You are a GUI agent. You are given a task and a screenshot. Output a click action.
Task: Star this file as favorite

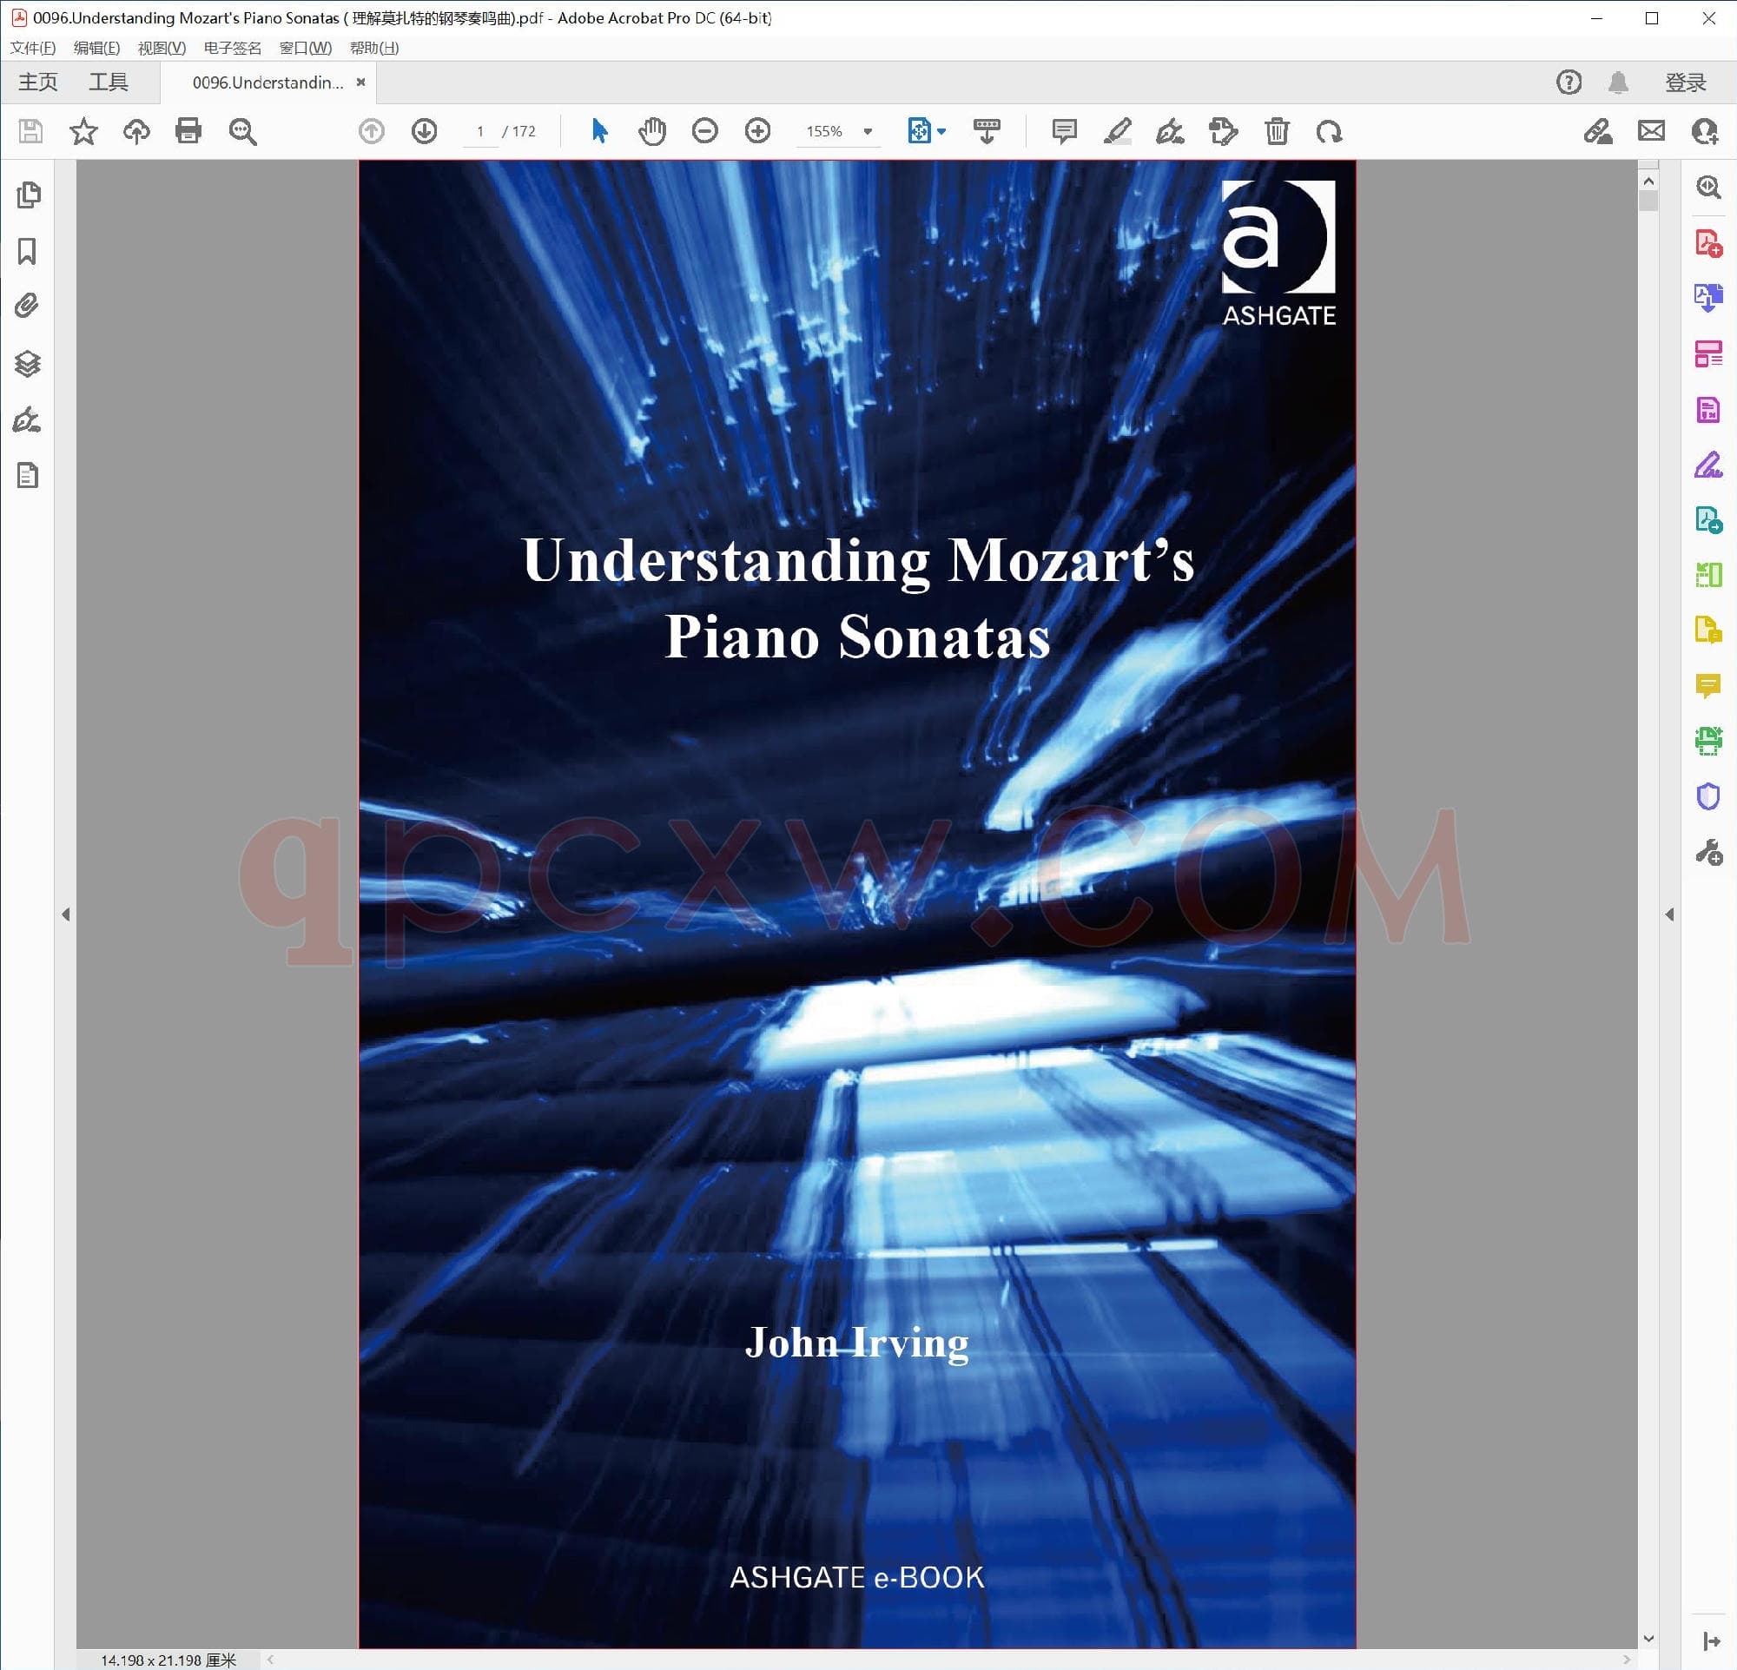coord(83,131)
